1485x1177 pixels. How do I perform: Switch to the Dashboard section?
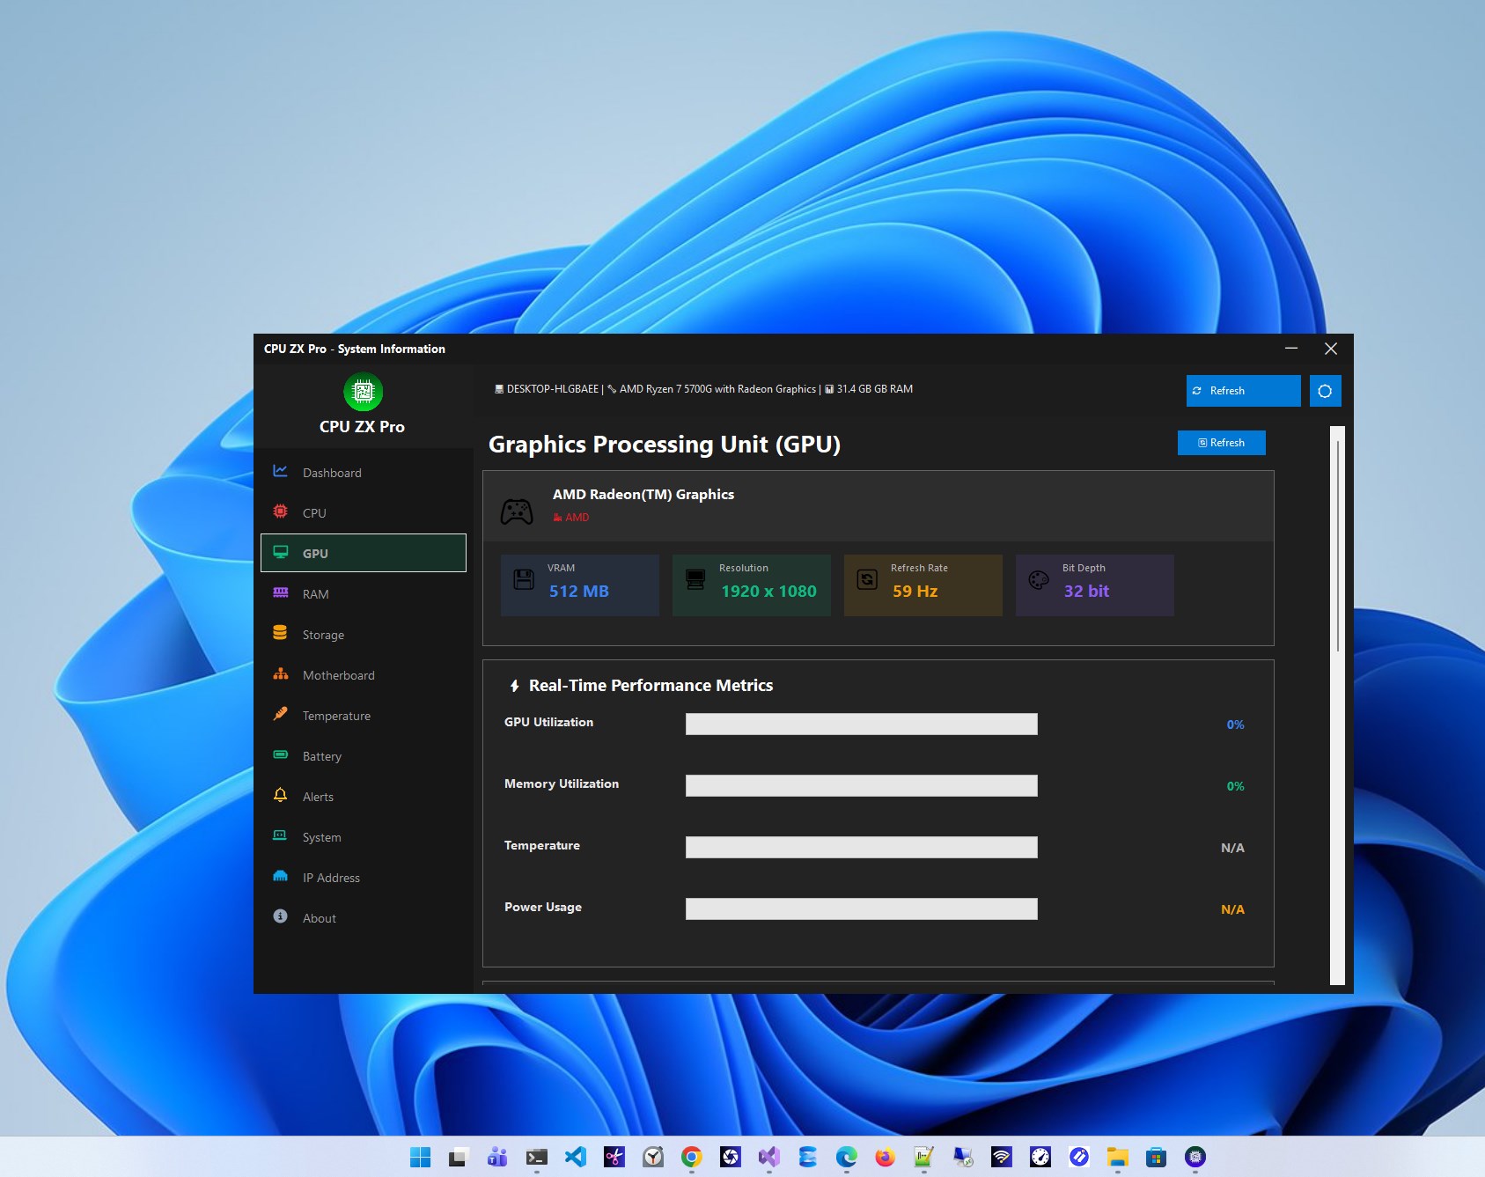pos(331,473)
